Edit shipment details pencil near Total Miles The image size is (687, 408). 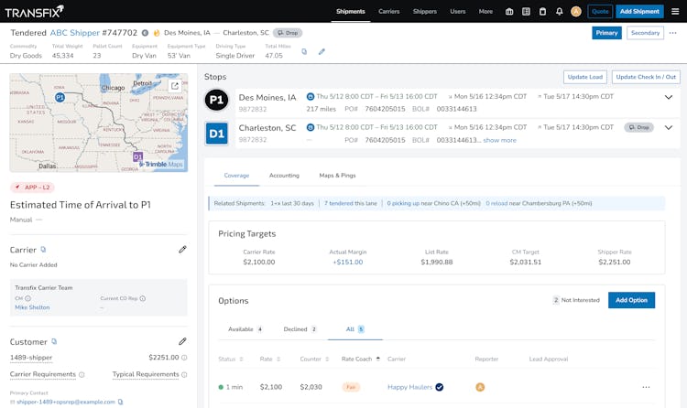(322, 51)
